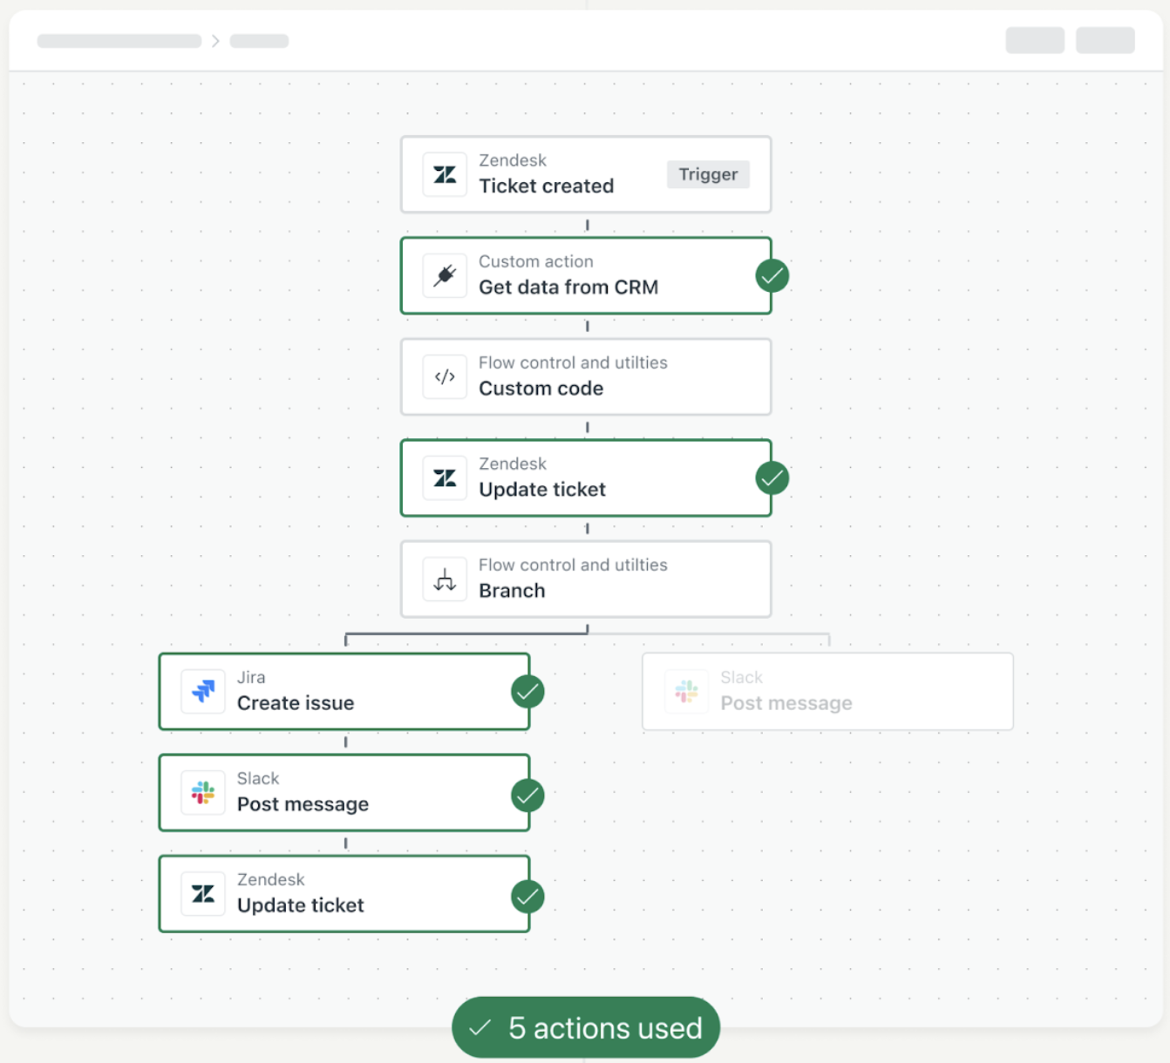Viewport: 1170px width, 1063px height.
Task: Click the 5 actions used status pill
Action: 586,1028
